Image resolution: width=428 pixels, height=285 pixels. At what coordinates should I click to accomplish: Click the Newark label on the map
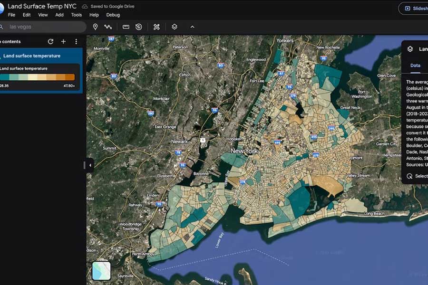[179, 142]
